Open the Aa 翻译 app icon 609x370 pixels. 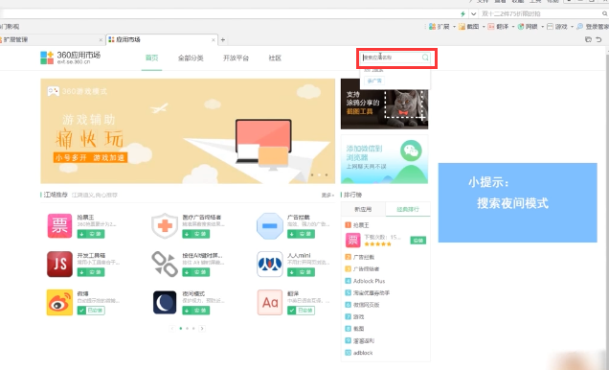click(269, 302)
